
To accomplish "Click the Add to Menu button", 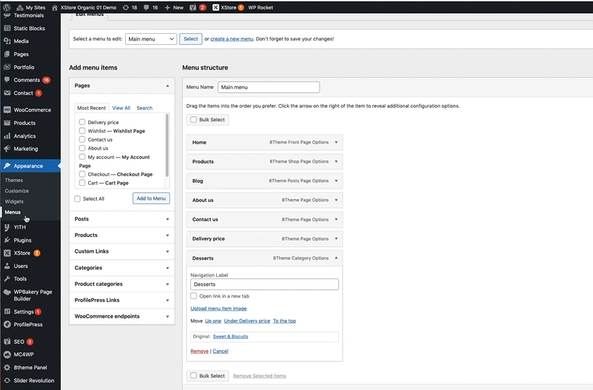I will point(151,198).
